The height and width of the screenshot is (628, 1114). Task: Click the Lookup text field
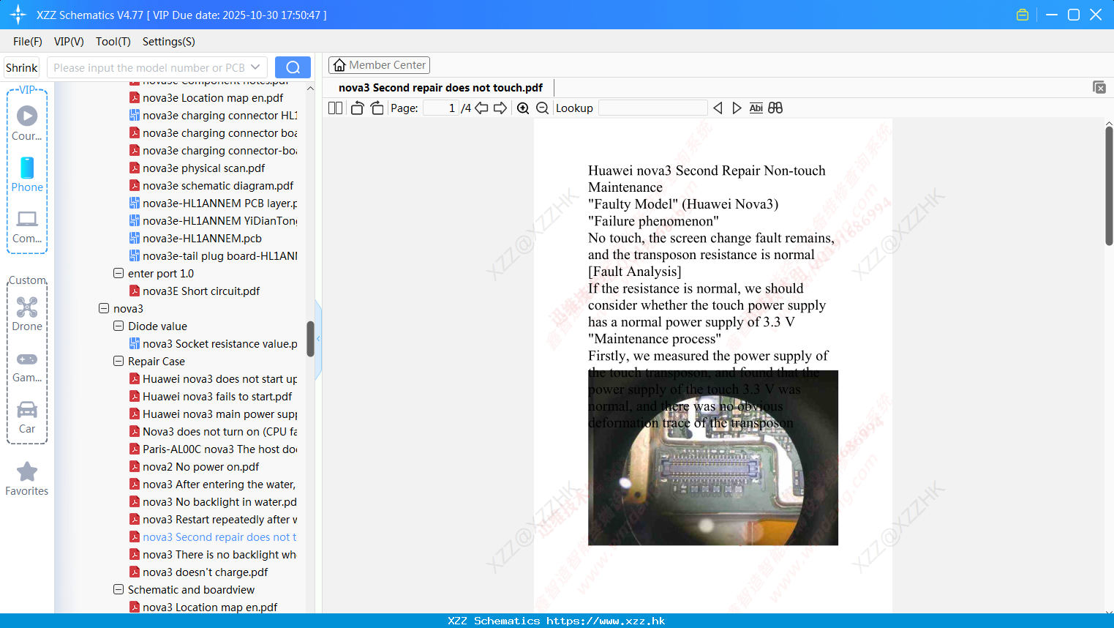(652, 108)
